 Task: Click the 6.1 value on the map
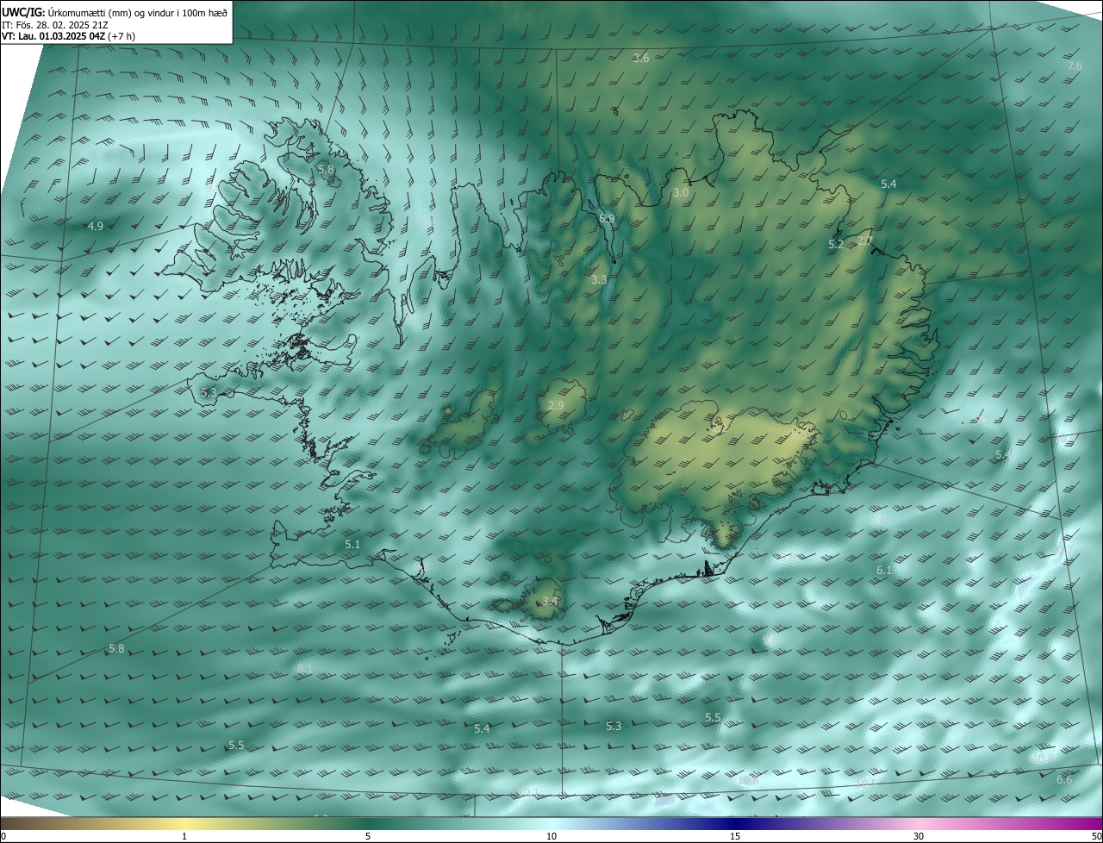pos(884,571)
